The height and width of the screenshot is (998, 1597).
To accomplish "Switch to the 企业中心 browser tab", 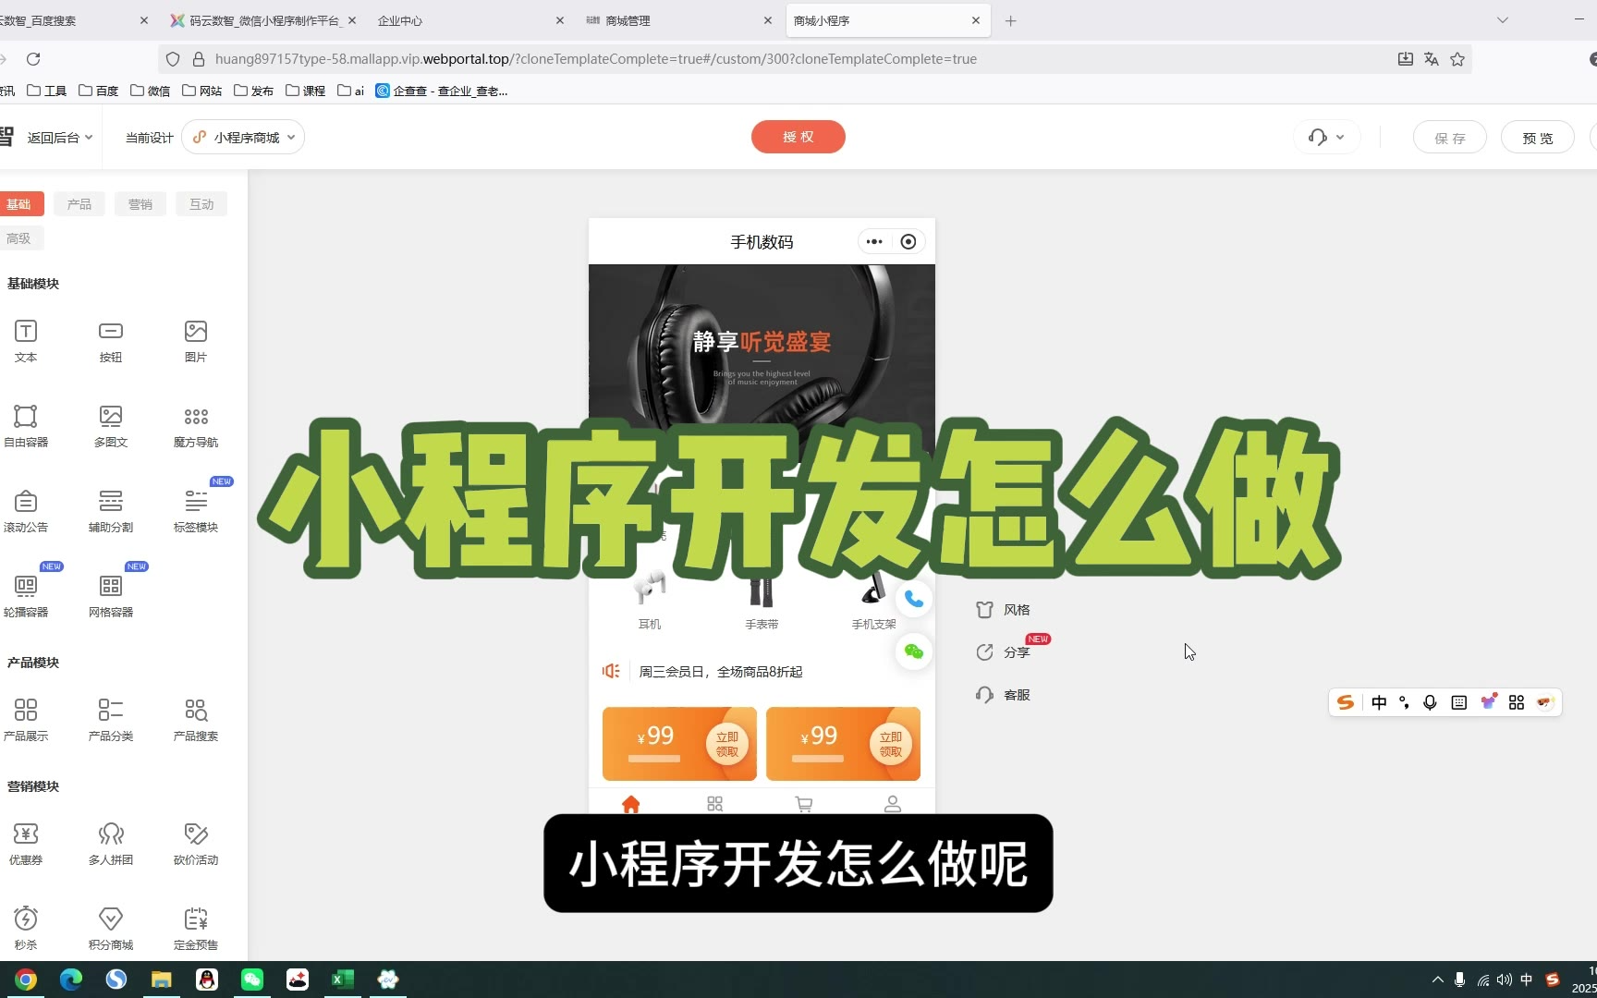I will tap(469, 20).
